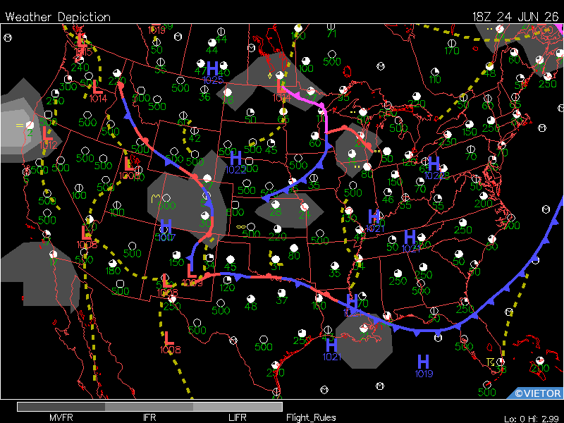Click the station circle above 130
Viewport: 564px width, 423px height.
(348, 210)
